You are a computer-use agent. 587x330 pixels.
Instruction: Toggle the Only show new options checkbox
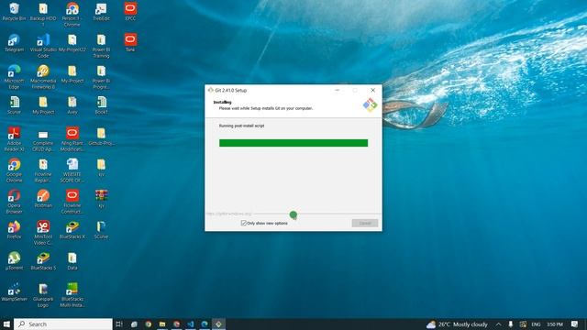point(244,223)
